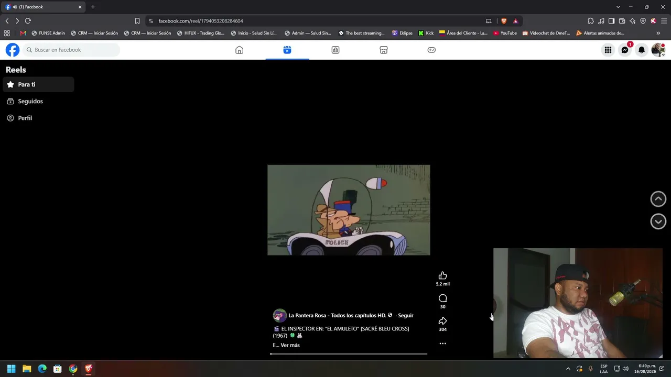Go back in browser

click(7, 21)
